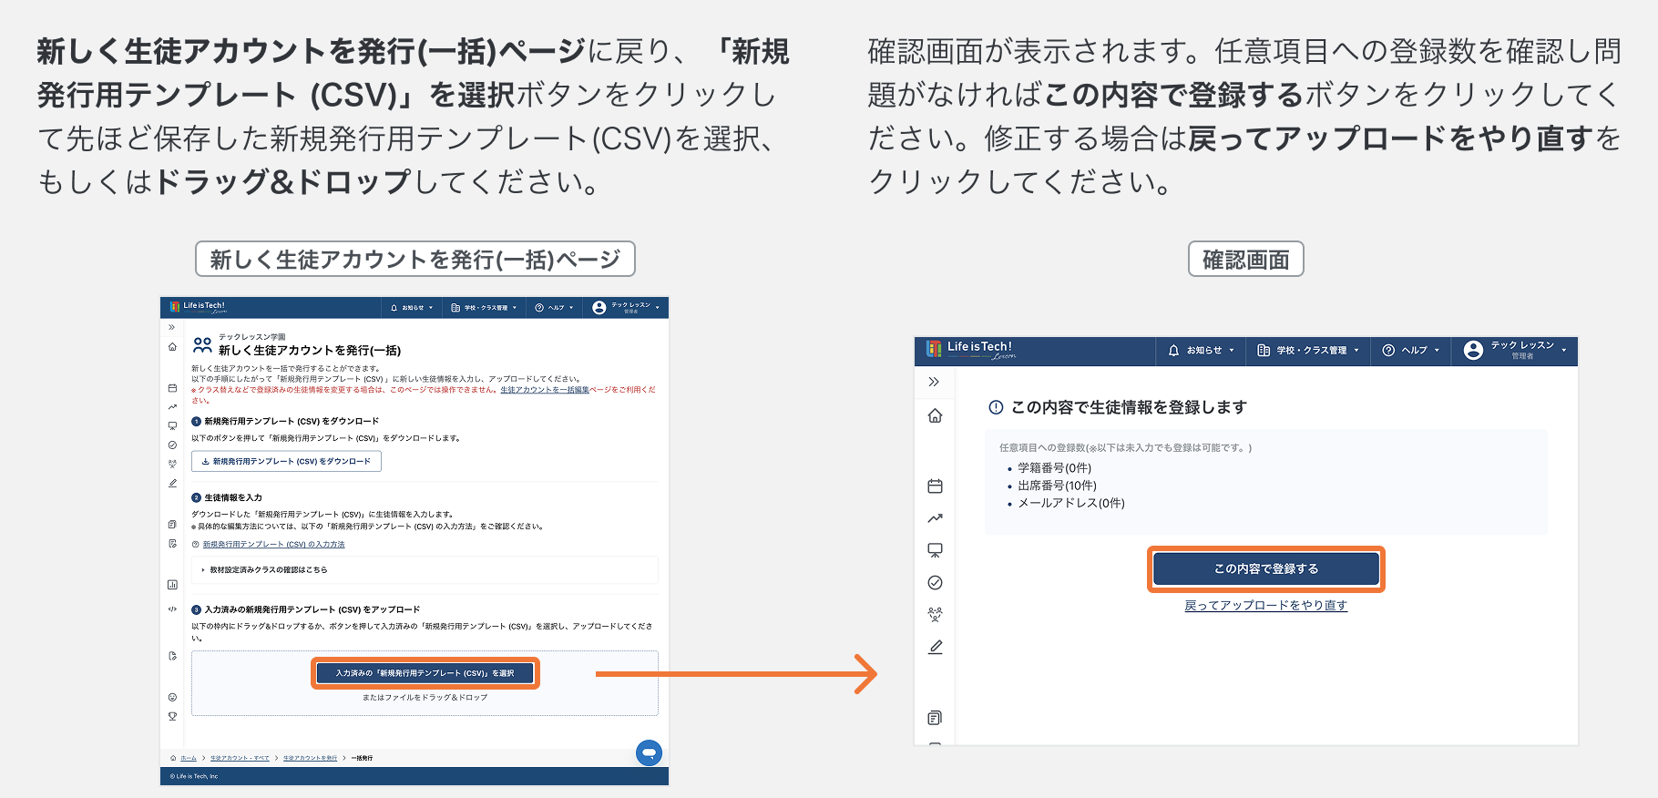Click 戻ってアップロードをやり直す link
Viewport: 1658px width, 798px height.
pyautogui.click(x=1266, y=606)
